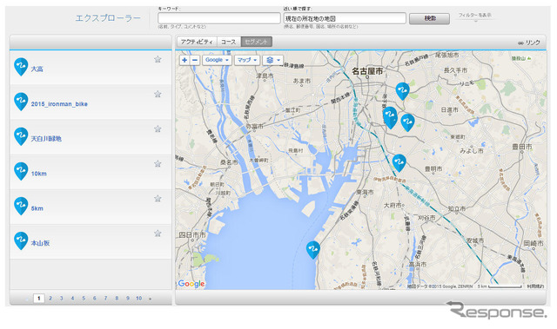The width and height of the screenshot is (557, 329).
Task: Click the segment pin icon next to 天白川緑地
Action: tap(21, 136)
